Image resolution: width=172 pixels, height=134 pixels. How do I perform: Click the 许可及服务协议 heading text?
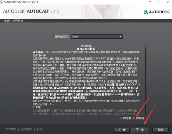[x=86, y=49]
